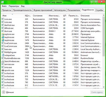The image size is (106, 97).
Task: Switch to the Службы tab
Action: (x=99, y=10)
